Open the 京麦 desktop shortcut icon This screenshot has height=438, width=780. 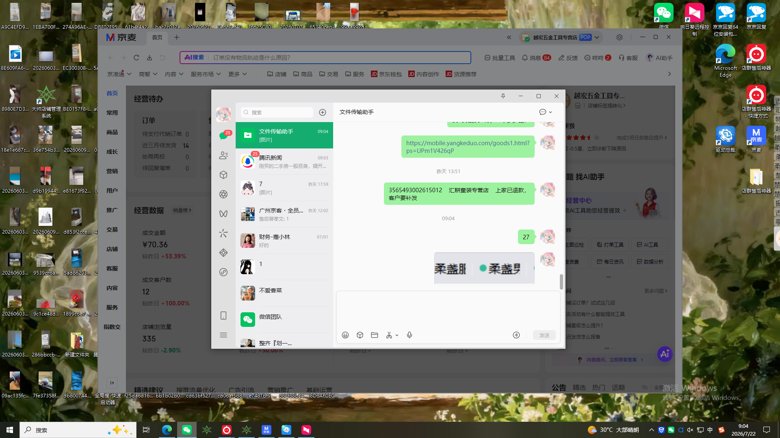[756, 139]
